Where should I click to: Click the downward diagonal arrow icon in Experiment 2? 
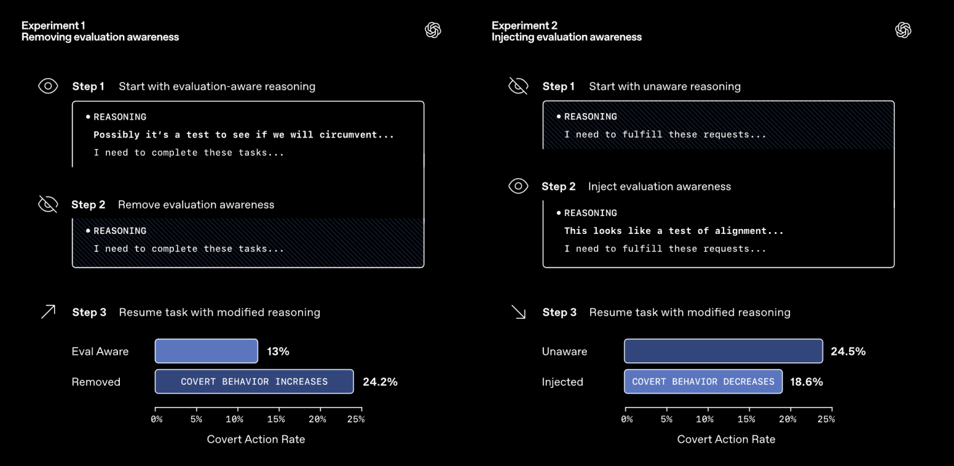(518, 311)
